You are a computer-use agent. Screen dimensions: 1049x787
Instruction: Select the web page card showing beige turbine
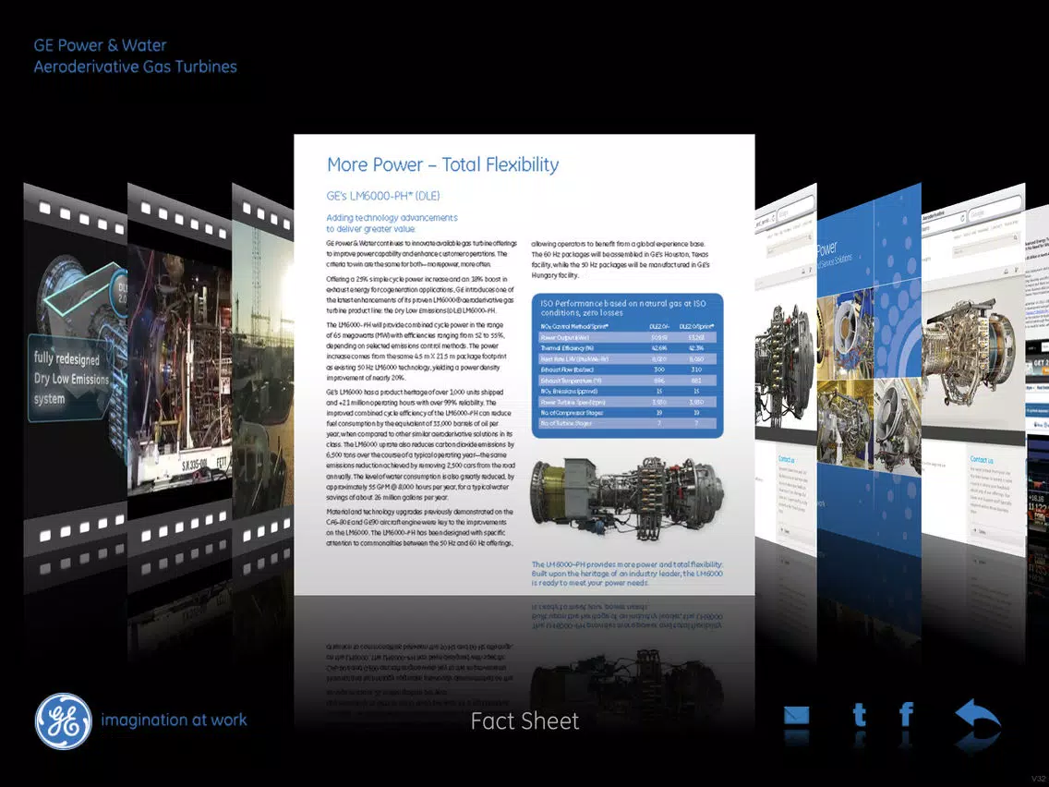click(972, 369)
